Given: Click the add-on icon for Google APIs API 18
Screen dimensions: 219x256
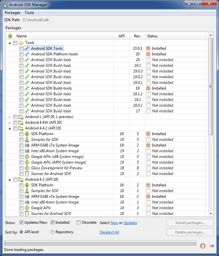Looking at the screenshot, I should (x=27, y=208).
